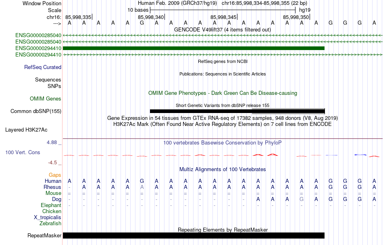Viewport: 383px width, 245px height.
Task: Click the Mouse species label
Action: pyautogui.click(x=53, y=193)
